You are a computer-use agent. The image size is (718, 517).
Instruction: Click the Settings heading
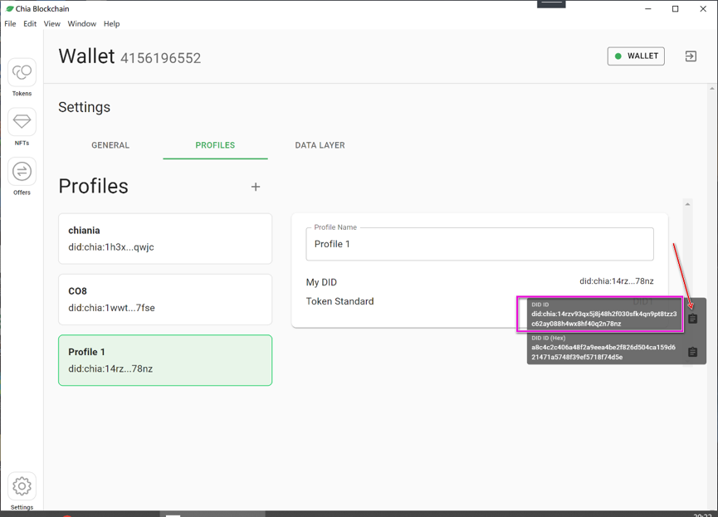tap(85, 107)
